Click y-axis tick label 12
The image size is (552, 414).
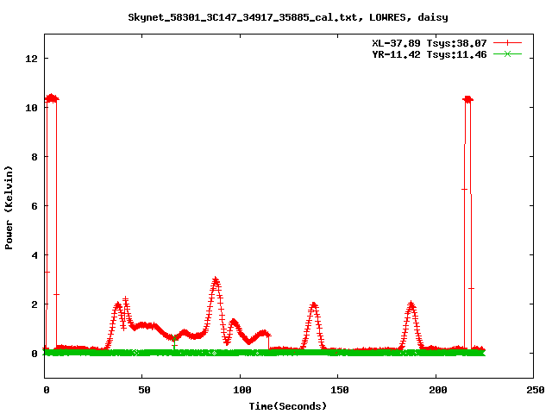pyautogui.click(x=31, y=59)
